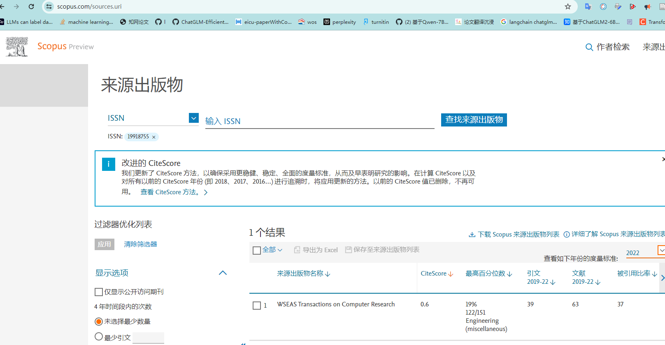This screenshot has width=665, height=345.
Task: Click the Elsevier tree logo
Action: (17, 46)
